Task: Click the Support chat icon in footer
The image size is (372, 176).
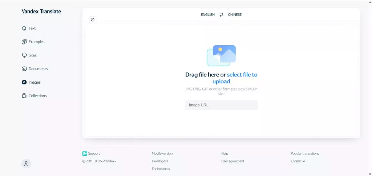Action: click(x=85, y=154)
